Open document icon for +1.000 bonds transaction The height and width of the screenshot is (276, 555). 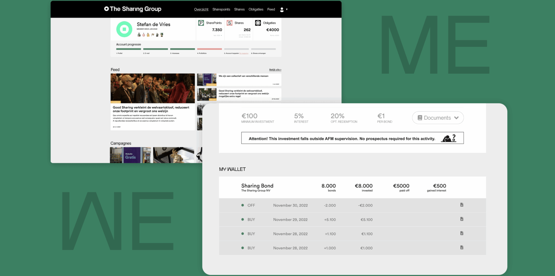pyautogui.click(x=462, y=247)
